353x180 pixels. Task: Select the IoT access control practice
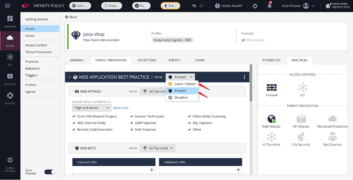303,87
